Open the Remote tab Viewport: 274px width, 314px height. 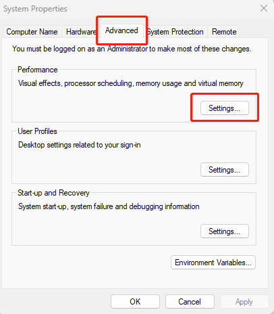[x=224, y=32]
